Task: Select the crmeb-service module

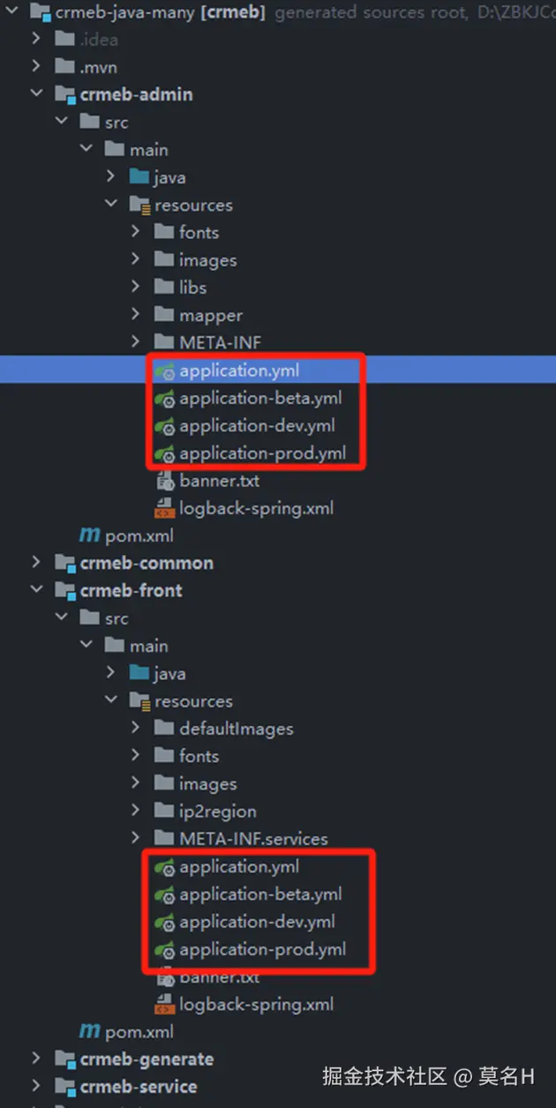Action: [138, 1086]
